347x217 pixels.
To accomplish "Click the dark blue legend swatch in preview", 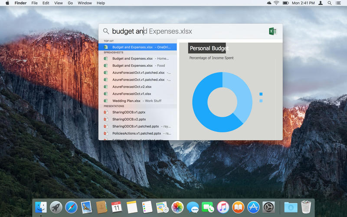I will click(261, 94).
